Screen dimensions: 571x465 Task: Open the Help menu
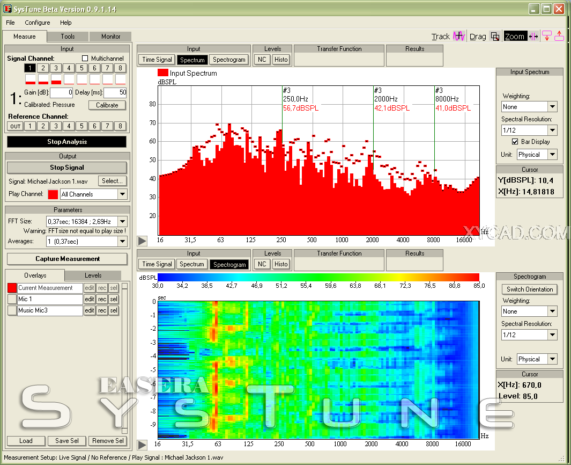65,23
